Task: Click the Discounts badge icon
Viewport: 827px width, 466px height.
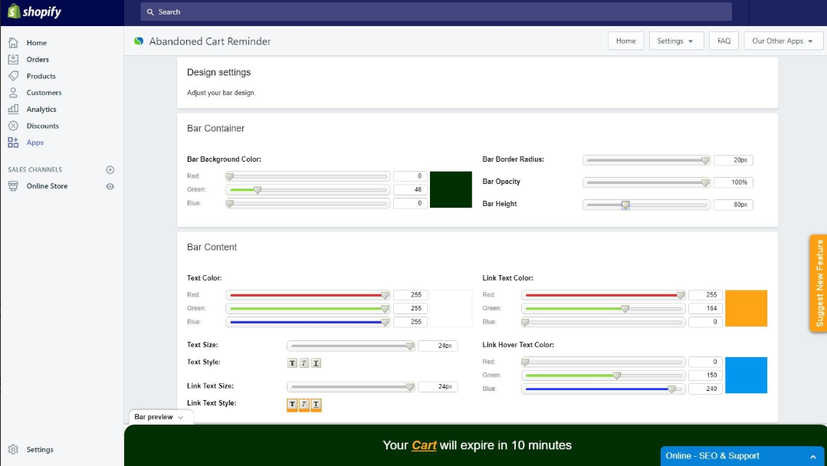Action: tap(13, 126)
